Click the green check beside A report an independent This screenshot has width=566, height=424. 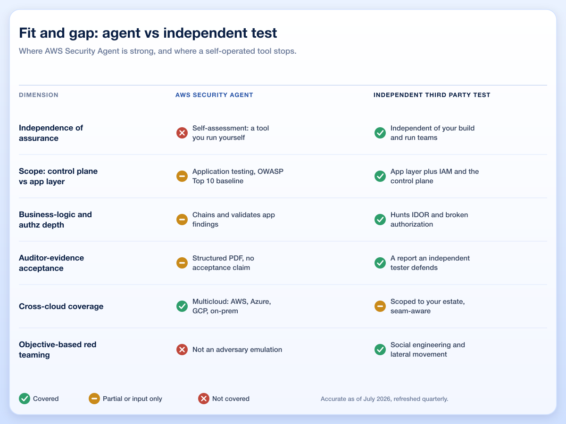(x=380, y=263)
